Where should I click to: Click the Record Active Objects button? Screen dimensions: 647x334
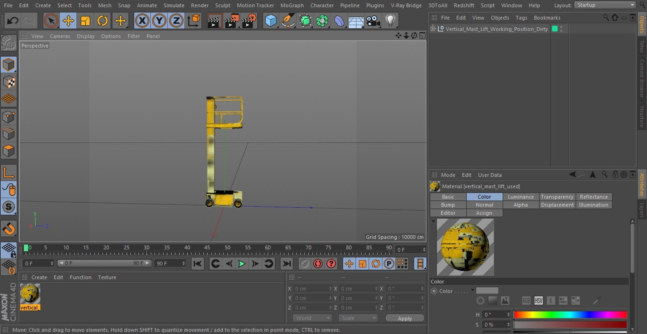[x=304, y=264]
